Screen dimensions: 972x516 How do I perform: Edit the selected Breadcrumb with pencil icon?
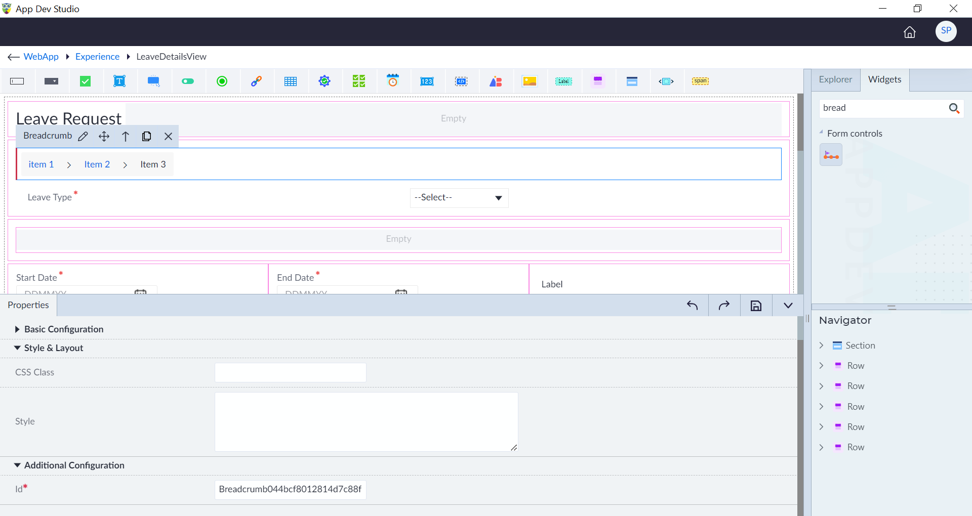83,137
